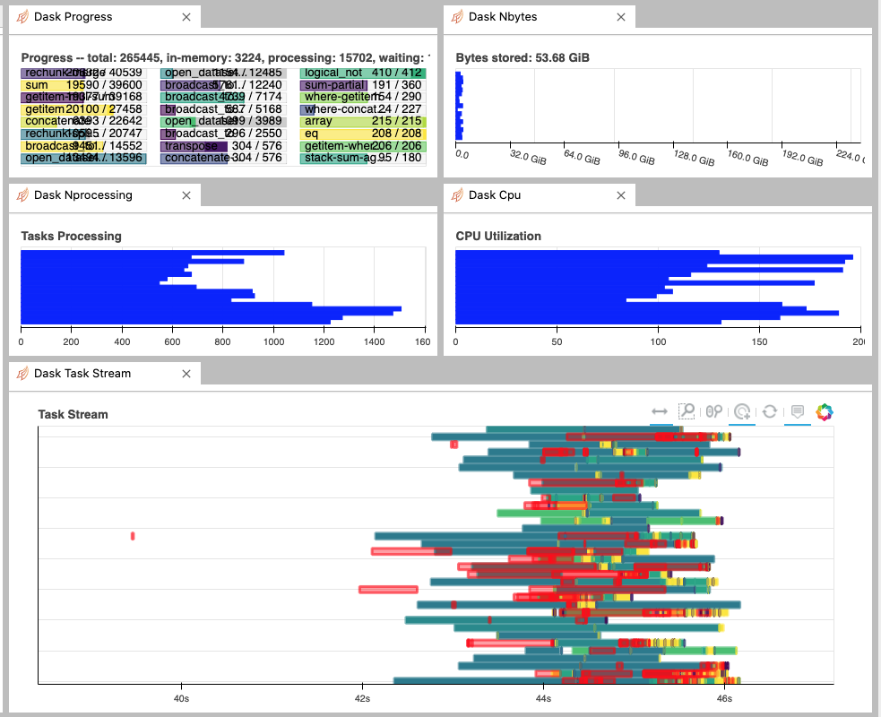This screenshot has height=717, width=881.
Task: Switch to the Dask Nbytes tab
Action: pyautogui.click(x=540, y=17)
